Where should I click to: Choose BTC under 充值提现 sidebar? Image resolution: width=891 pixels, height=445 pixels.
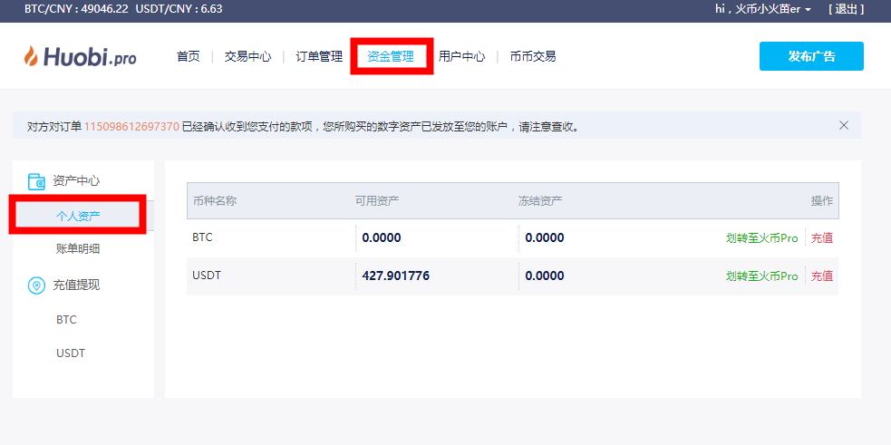66,320
